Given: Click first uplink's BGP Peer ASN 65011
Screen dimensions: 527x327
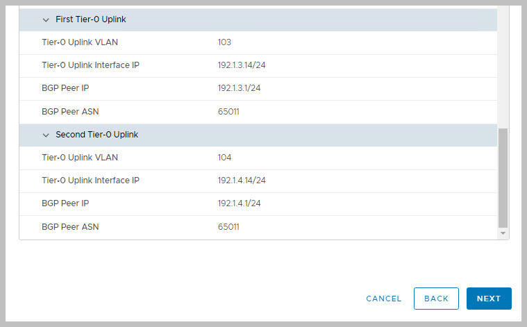Looking at the screenshot, I should 228,111.
